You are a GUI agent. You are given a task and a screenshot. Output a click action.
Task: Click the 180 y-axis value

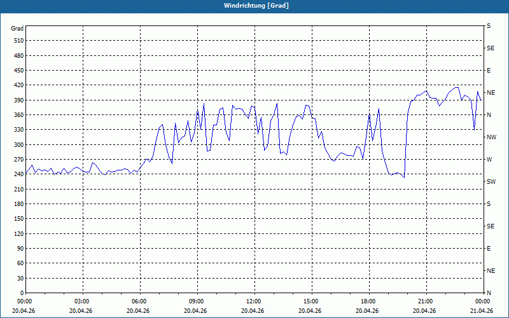pyautogui.click(x=19, y=204)
